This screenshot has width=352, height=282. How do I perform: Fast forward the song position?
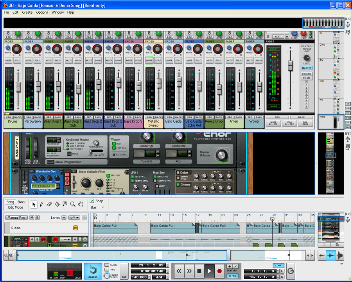(189, 271)
